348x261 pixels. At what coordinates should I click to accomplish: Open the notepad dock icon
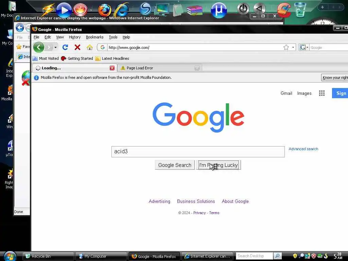[178, 10]
